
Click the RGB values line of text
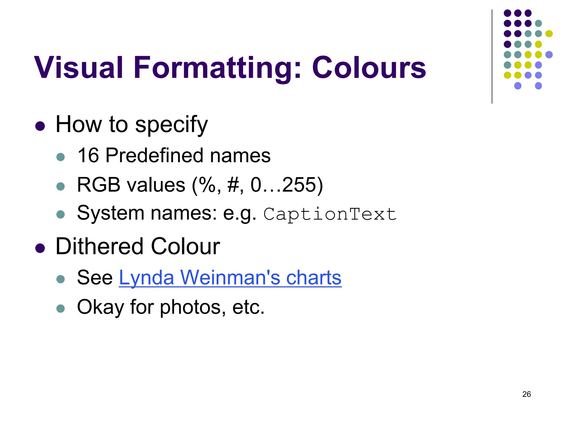(200, 185)
